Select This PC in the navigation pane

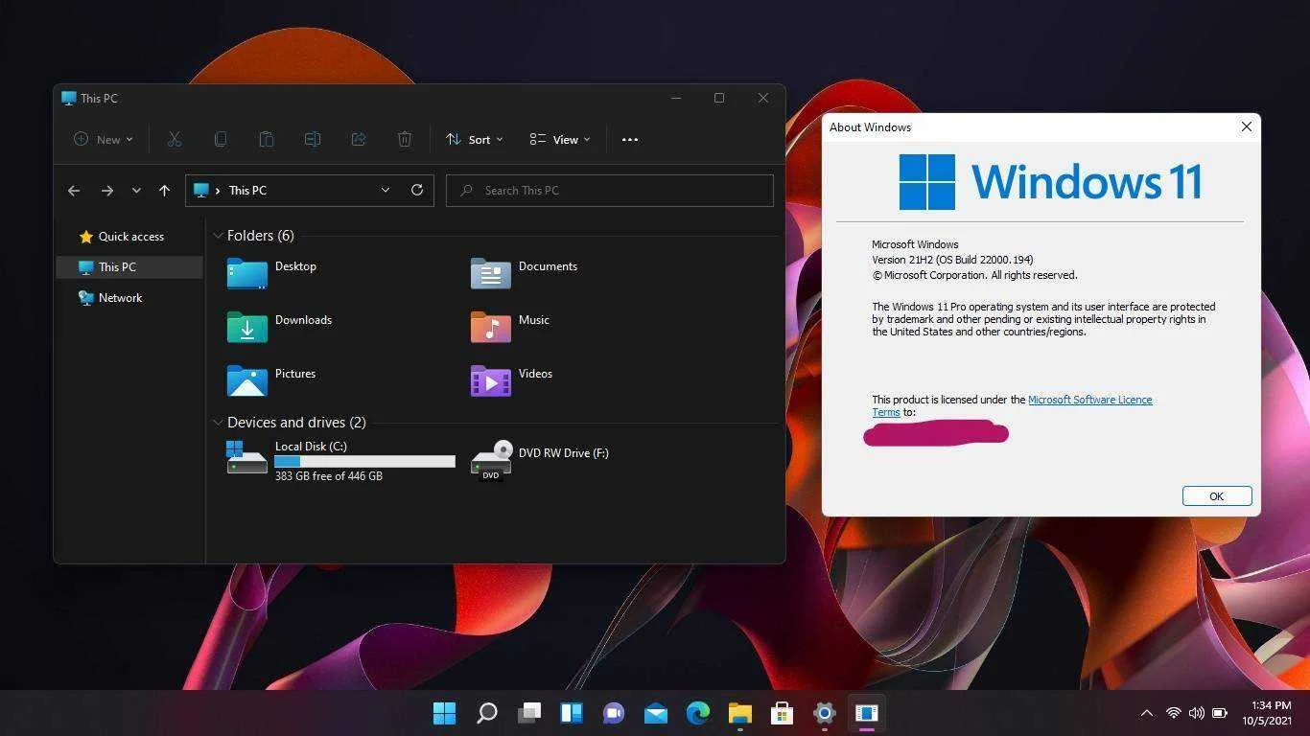[x=129, y=267]
